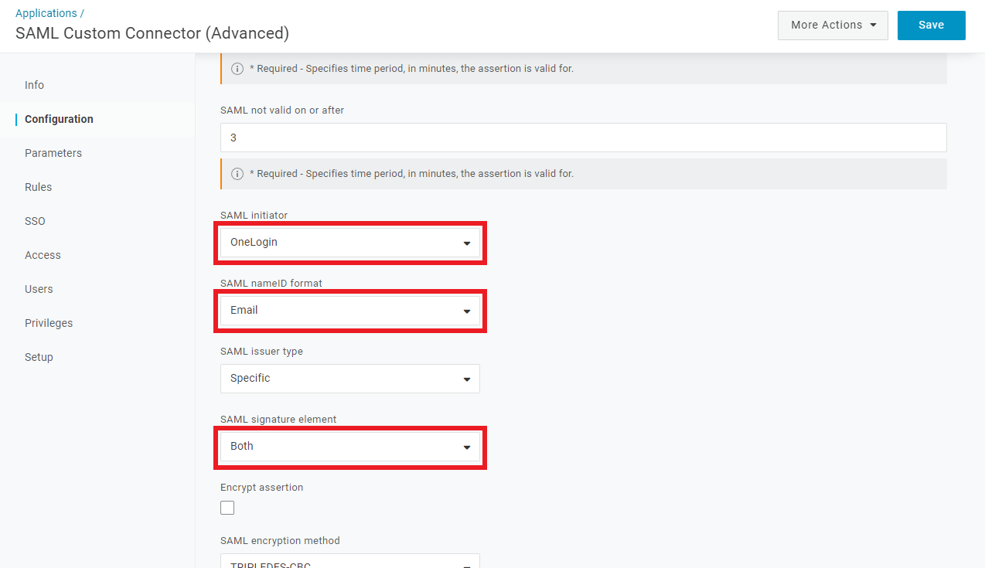Expand the SAML signature element dropdown
985x568 pixels.
349,447
